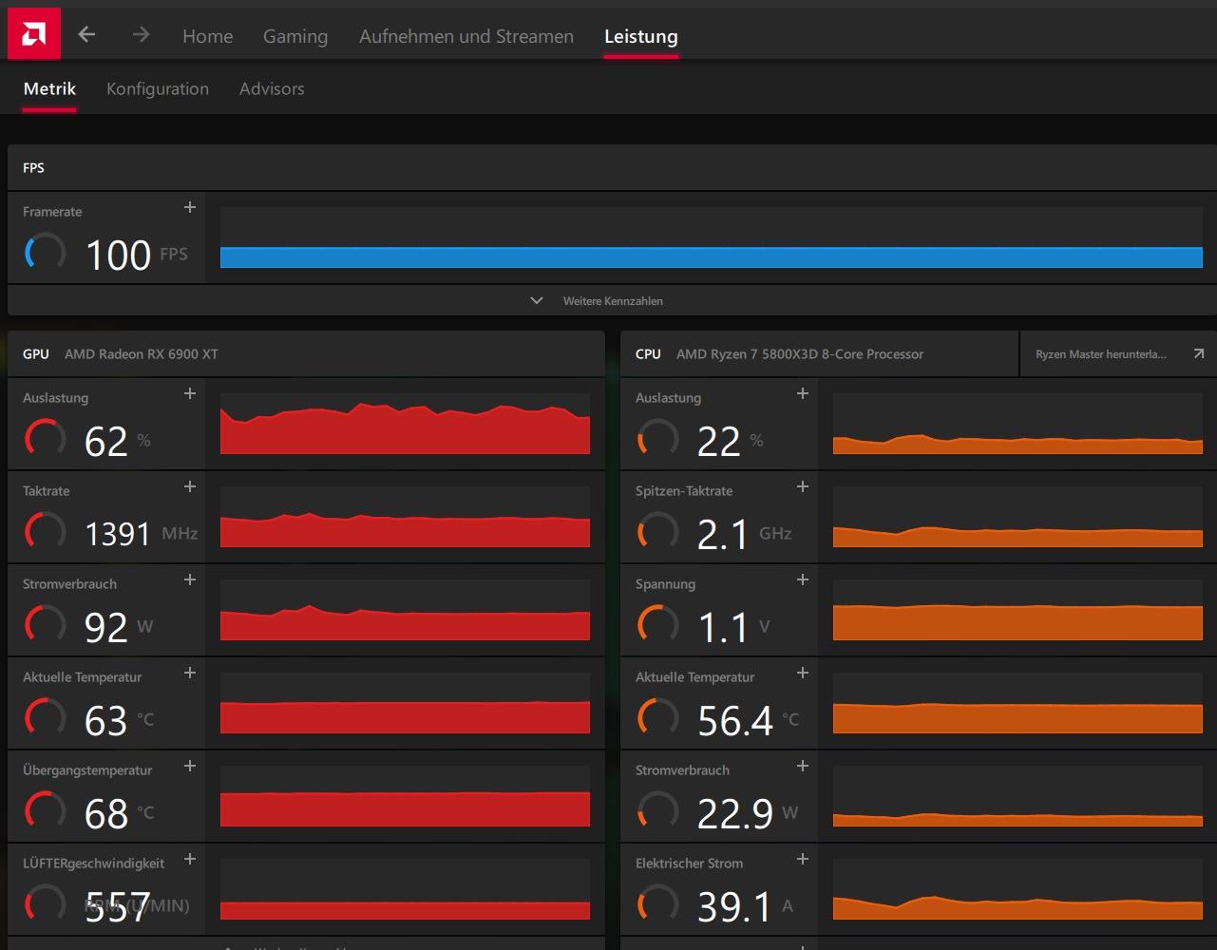Click the AMD logo icon
Image resolution: width=1217 pixels, height=950 pixels.
click(x=33, y=34)
